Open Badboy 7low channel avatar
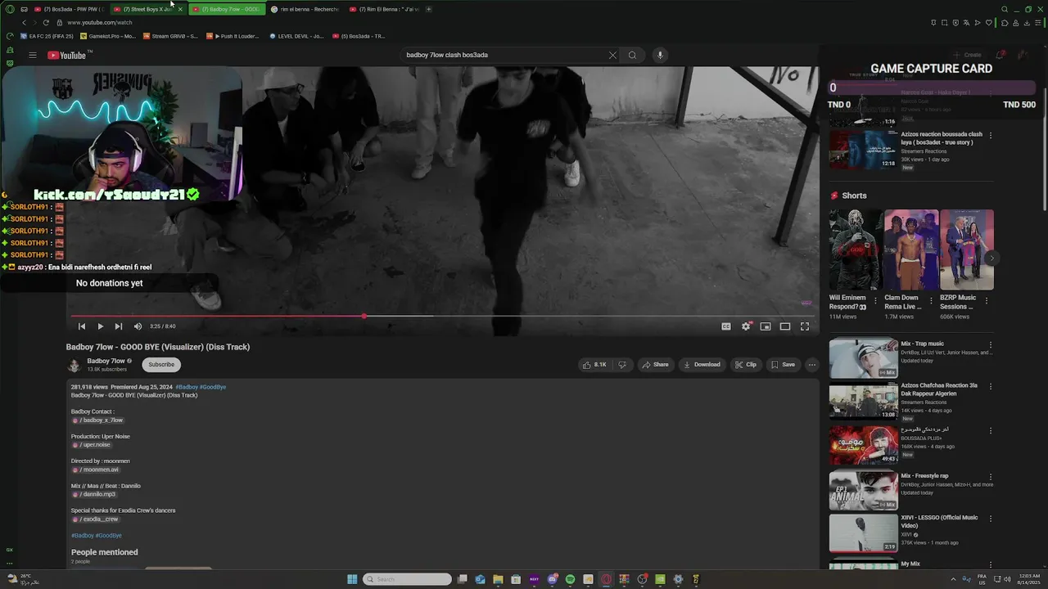This screenshot has width=1048, height=589. pos(75,365)
